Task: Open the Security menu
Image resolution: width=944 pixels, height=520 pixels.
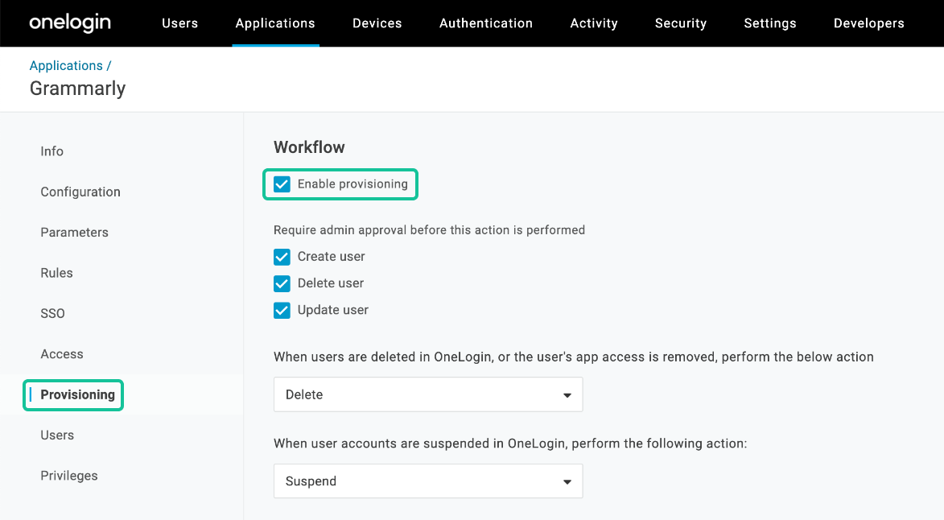Action: pos(681,23)
